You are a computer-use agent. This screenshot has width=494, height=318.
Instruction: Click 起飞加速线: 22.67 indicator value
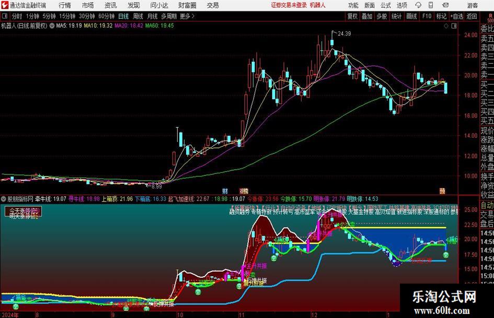click(x=189, y=199)
